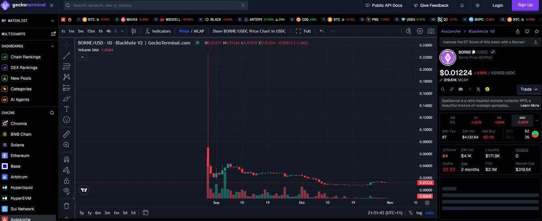Select the 15m chart interval
Image resolution: width=542 pixels, height=221 pixels.
[91, 31]
